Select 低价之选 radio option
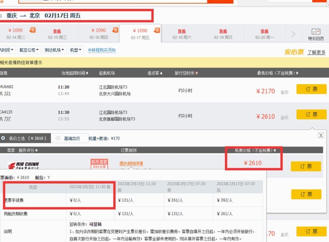Screen dimensions: 329x242 [x=3, y=138]
